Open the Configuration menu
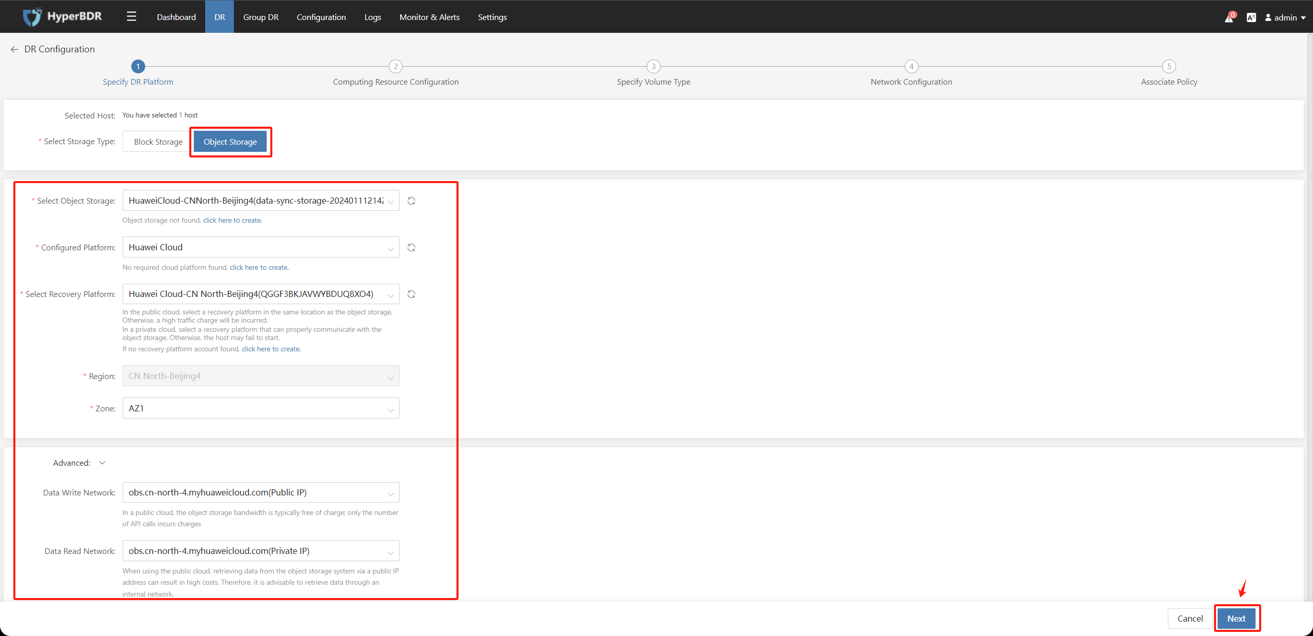This screenshot has width=1313, height=636. (322, 17)
